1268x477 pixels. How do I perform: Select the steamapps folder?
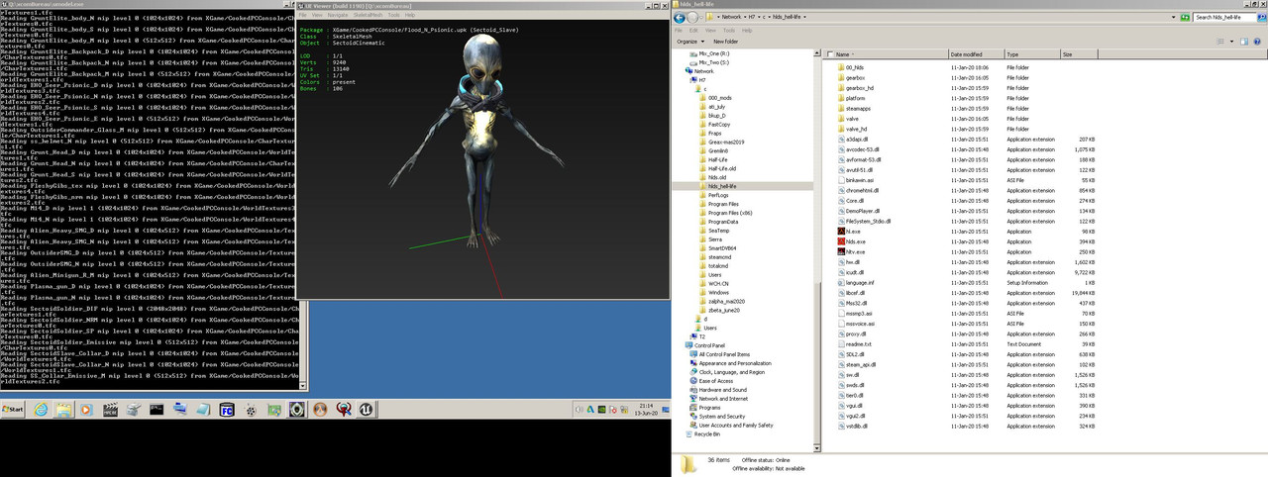[858, 109]
